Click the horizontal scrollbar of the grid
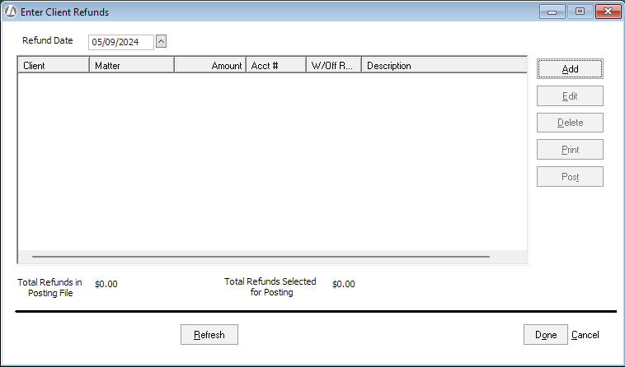625x367 pixels. click(261, 257)
